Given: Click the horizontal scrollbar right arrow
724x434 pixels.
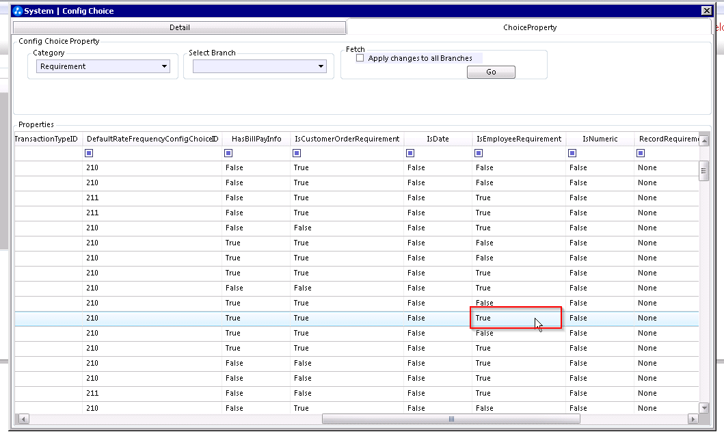Looking at the screenshot, I should click(693, 419).
